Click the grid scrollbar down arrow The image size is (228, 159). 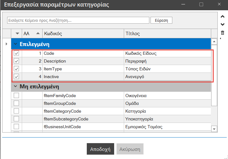click(x=214, y=129)
